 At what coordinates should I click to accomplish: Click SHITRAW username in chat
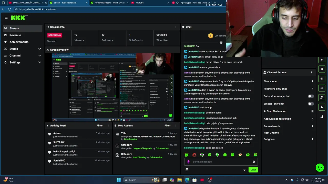190,46
